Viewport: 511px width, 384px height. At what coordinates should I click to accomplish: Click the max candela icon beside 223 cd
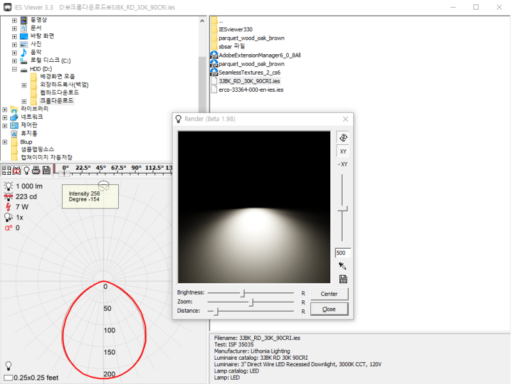coord(8,196)
